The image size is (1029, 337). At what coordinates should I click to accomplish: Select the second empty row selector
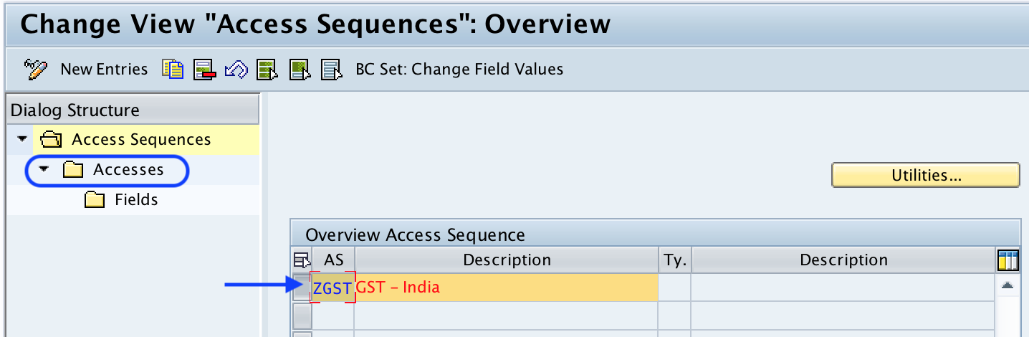click(302, 315)
